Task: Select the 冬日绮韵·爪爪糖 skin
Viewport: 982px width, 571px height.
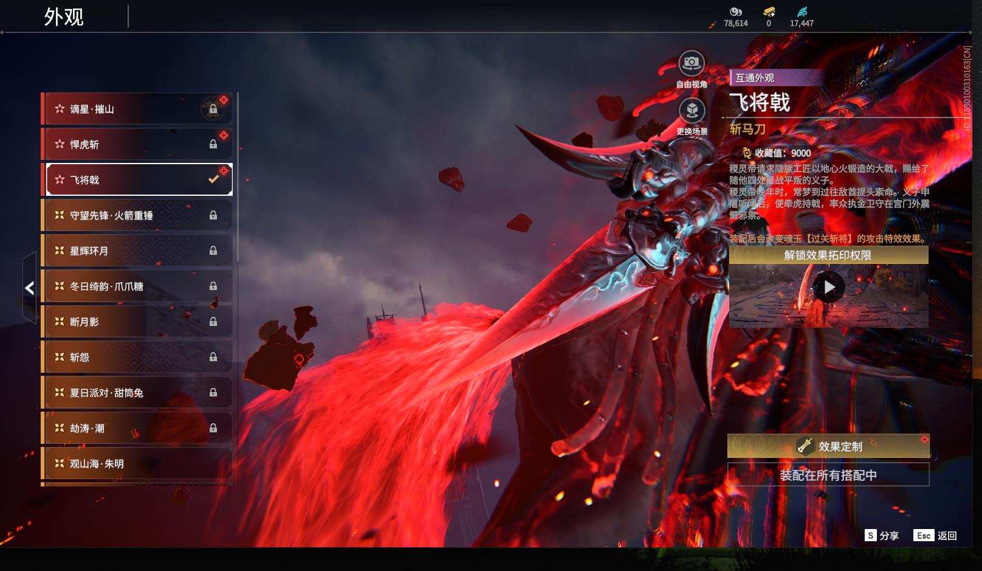Action: pyautogui.click(x=137, y=286)
